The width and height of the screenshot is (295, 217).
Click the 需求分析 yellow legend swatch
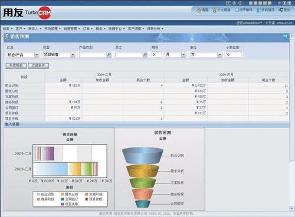pyautogui.click(x=63, y=194)
